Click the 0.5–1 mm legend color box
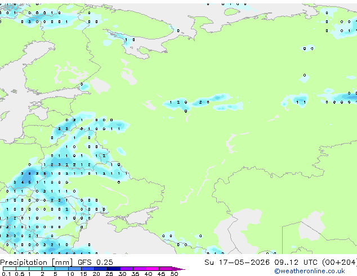This screenshot has height=276, width=357. click(23, 269)
